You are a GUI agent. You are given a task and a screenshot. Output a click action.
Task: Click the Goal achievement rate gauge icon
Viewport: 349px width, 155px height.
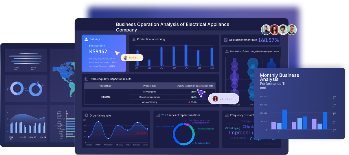[x=226, y=40]
